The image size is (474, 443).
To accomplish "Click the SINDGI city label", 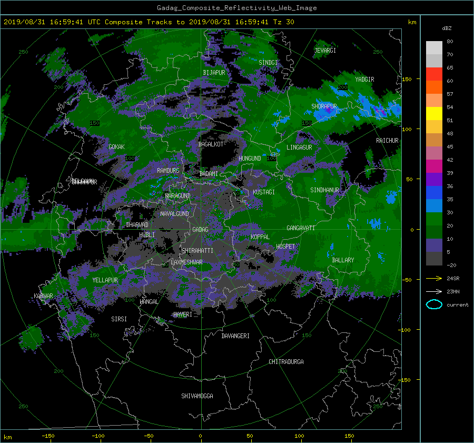I will click(268, 63).
